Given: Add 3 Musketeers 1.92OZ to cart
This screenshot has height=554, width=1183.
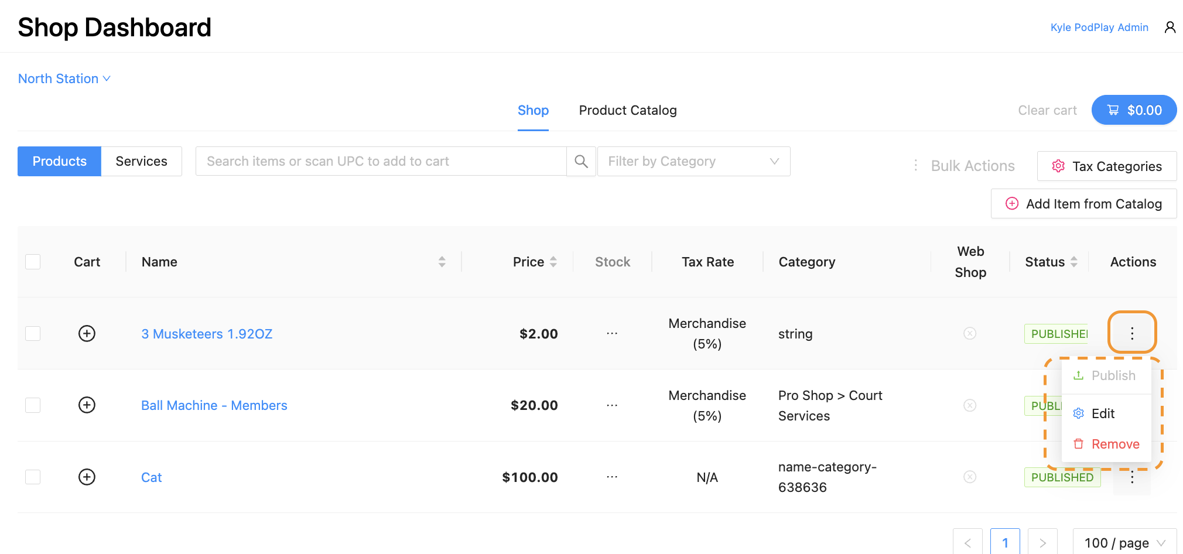Looking at the screenshot, I should coord(87,333).
